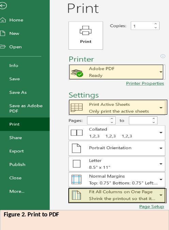Viewport: 169px width, 230px height.
Task: Click the back arrow icon
Action: point(3,6)
